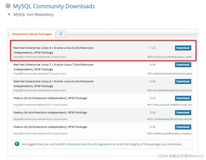Switch to the archives tab with arrow icon
Image resolution: width=206 pixels, height=160 pixels.
[x=61, y=34]
